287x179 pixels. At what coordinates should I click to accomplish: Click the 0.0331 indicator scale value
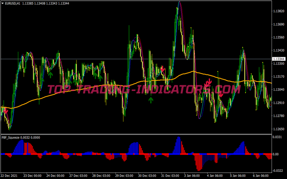pyautogui.click(x=277, y=137)
